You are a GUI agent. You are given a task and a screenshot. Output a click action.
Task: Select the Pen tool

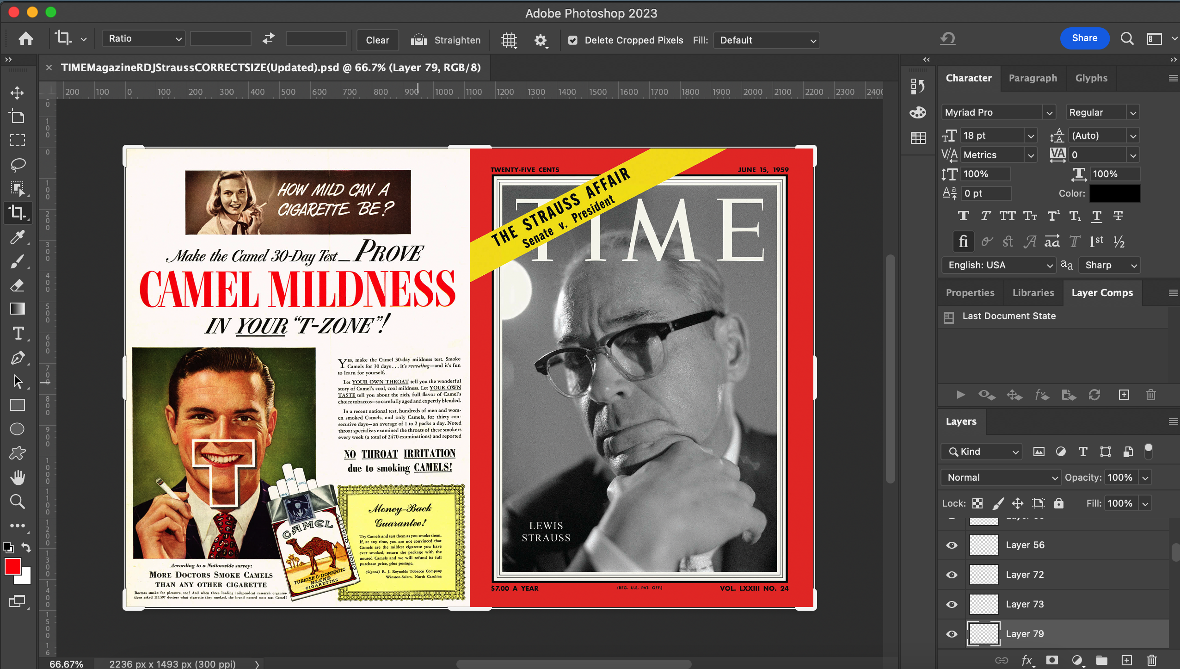pos(18,357)
